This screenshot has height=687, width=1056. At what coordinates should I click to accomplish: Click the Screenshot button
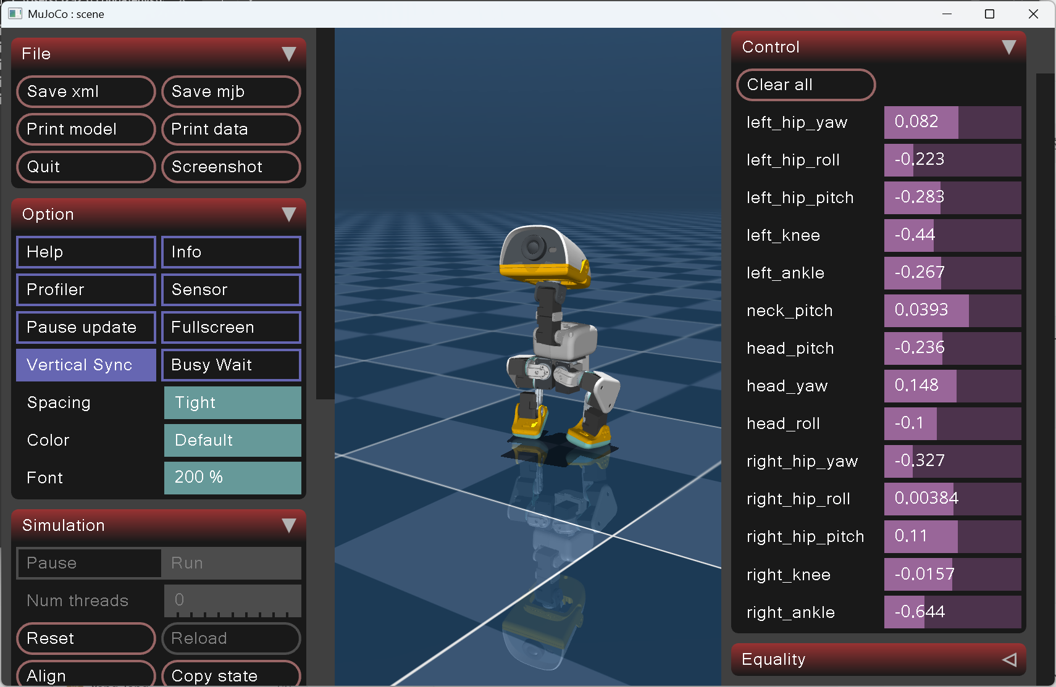(x=231, y=167)
